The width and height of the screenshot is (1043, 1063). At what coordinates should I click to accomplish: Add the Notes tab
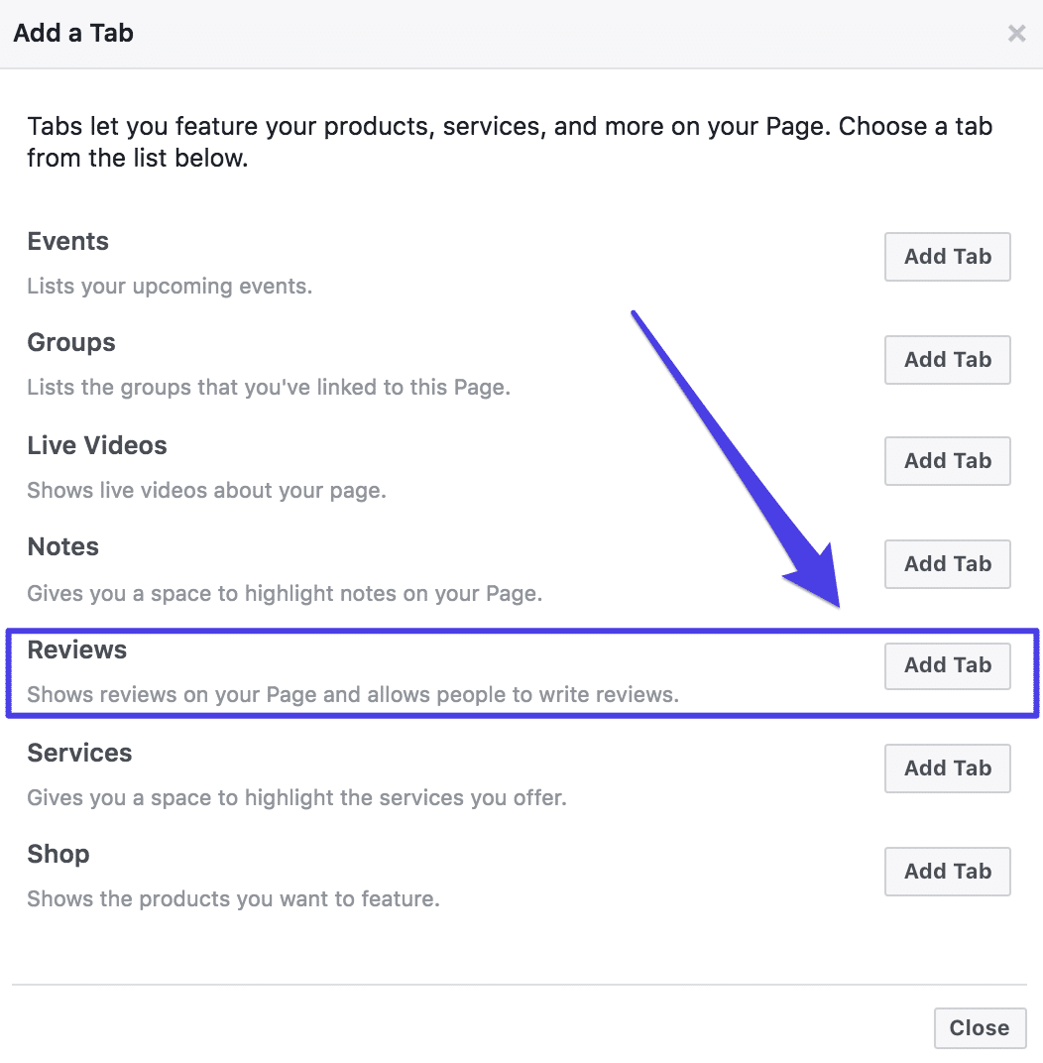click(946, 563)
